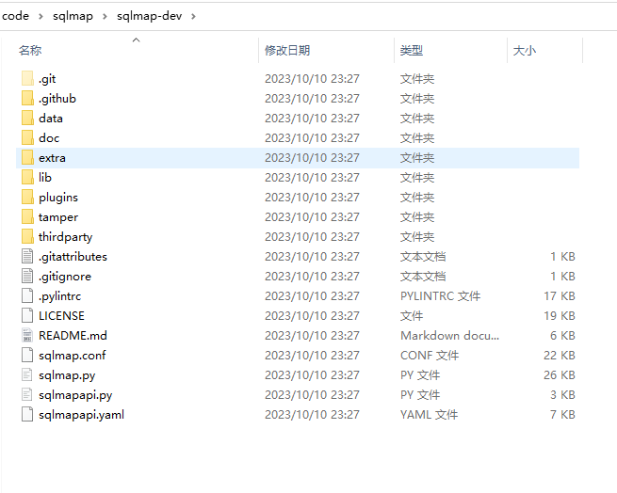The image size is (617, 493).
Task: Select the README.md file icon
Action: click(27, 336)
